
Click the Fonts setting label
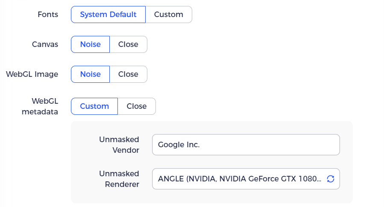[x=48, y=15]
